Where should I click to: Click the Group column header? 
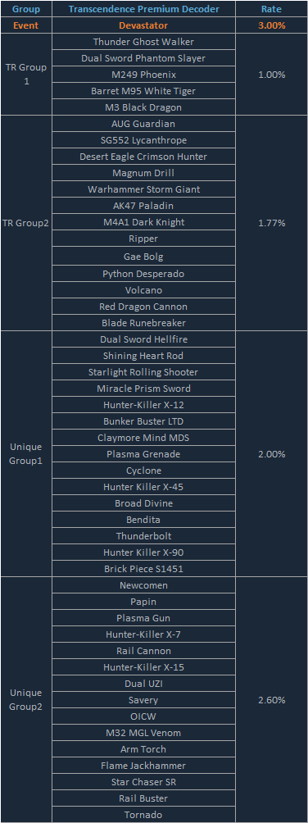click(25, 9)
